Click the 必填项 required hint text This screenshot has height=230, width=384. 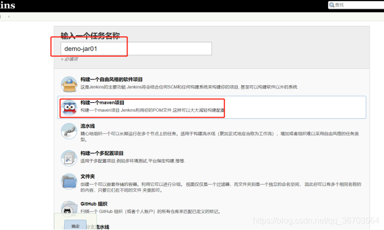[69, 59]
